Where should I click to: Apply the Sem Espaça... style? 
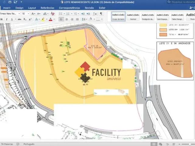[163, 17]
